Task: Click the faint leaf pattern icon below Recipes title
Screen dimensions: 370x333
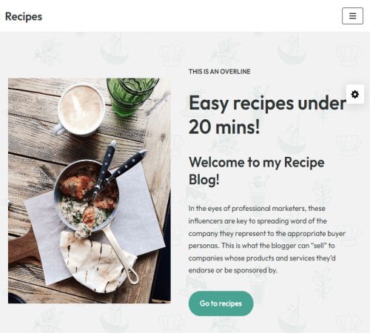Action: point(47,53)
